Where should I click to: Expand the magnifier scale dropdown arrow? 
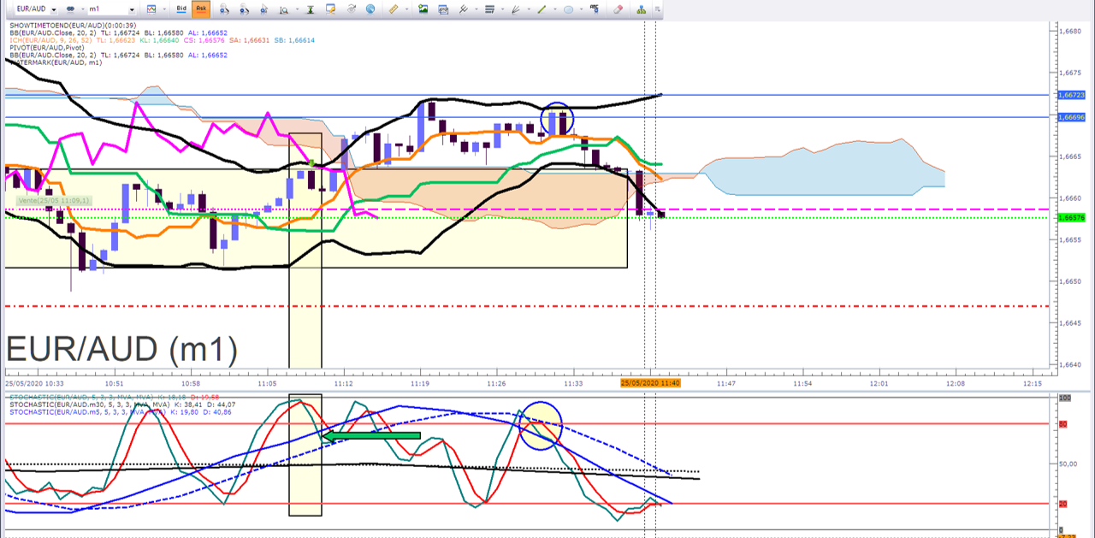click(297, 9)
